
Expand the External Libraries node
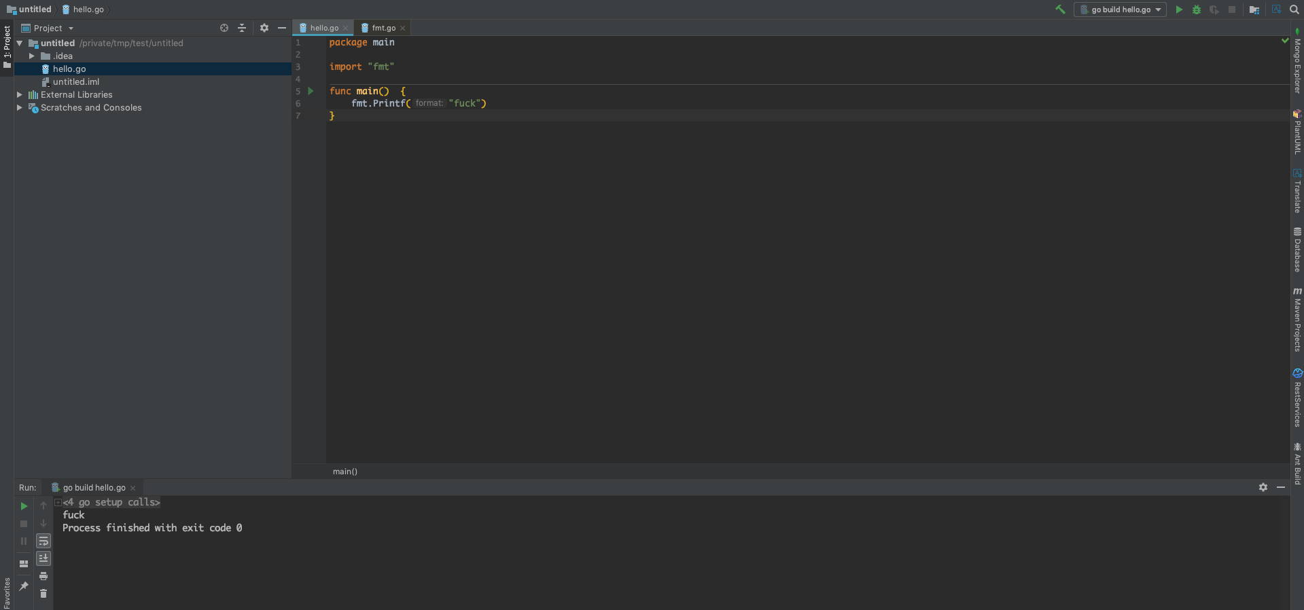click(x=19, y=95)
